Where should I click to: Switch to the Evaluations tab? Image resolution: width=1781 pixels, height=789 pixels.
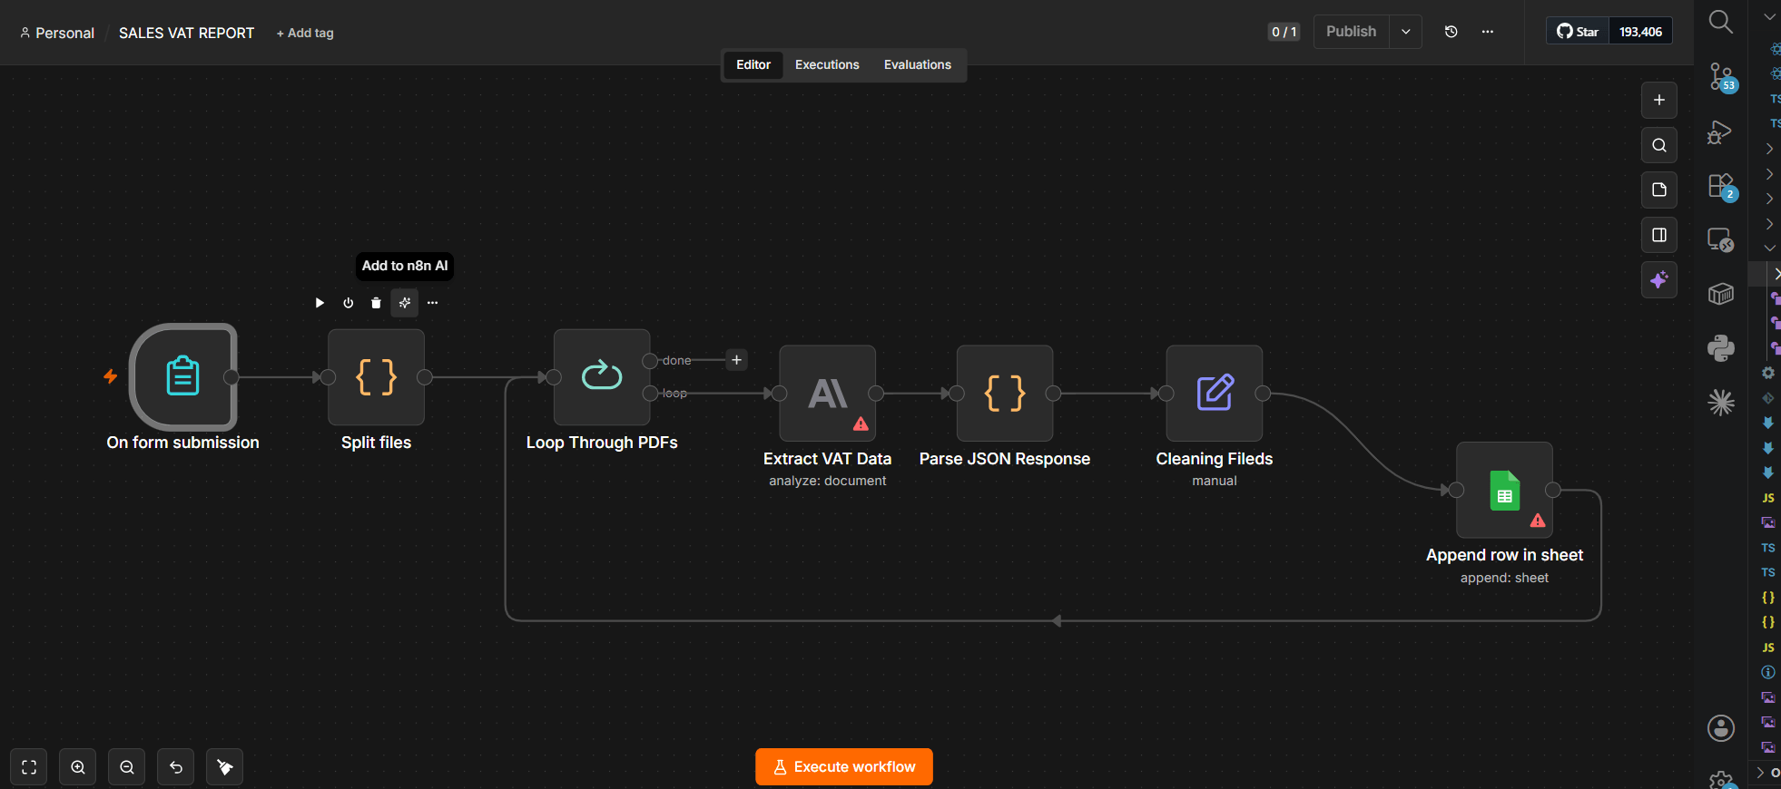point(918,64)
